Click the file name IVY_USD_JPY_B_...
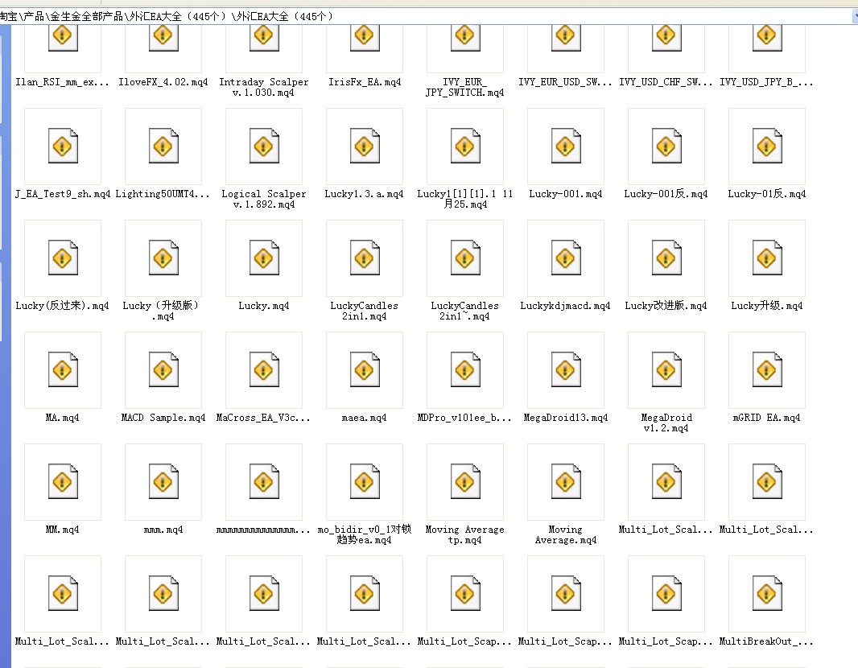Viewport: 858px width, 668px height. tap(766, 82)
